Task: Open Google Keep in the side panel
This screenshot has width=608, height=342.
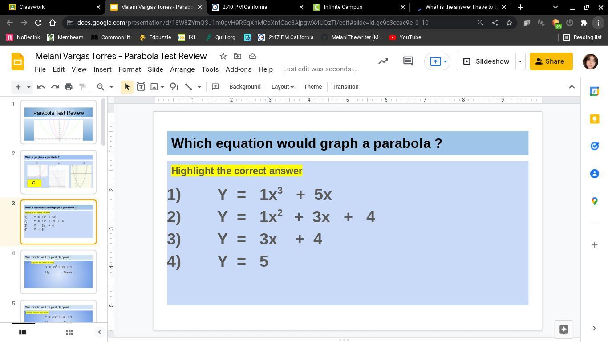Action: point(594,119)
